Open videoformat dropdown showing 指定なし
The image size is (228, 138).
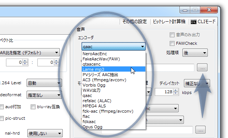(x=44, y=95)
